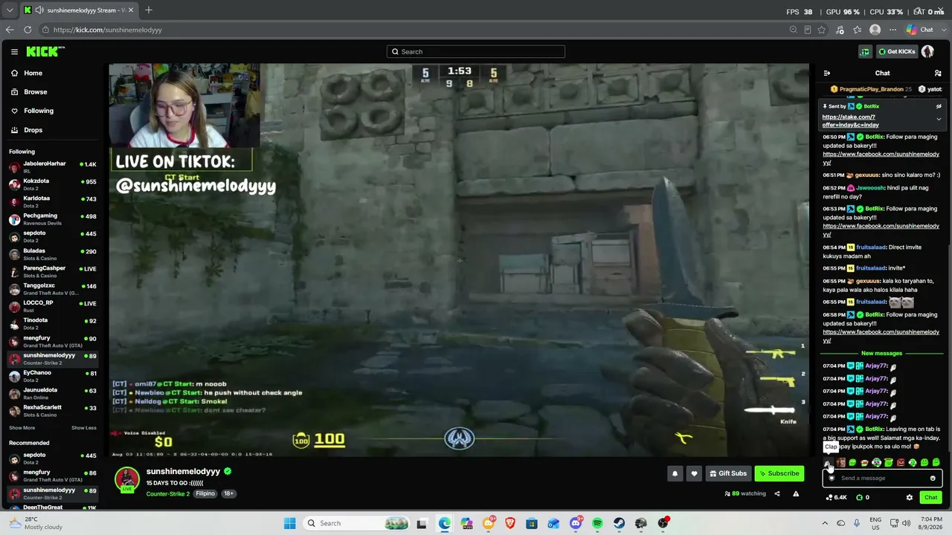Open the stake.com link in pinned message
Screen dimensions: 952x535
[850, 121]
